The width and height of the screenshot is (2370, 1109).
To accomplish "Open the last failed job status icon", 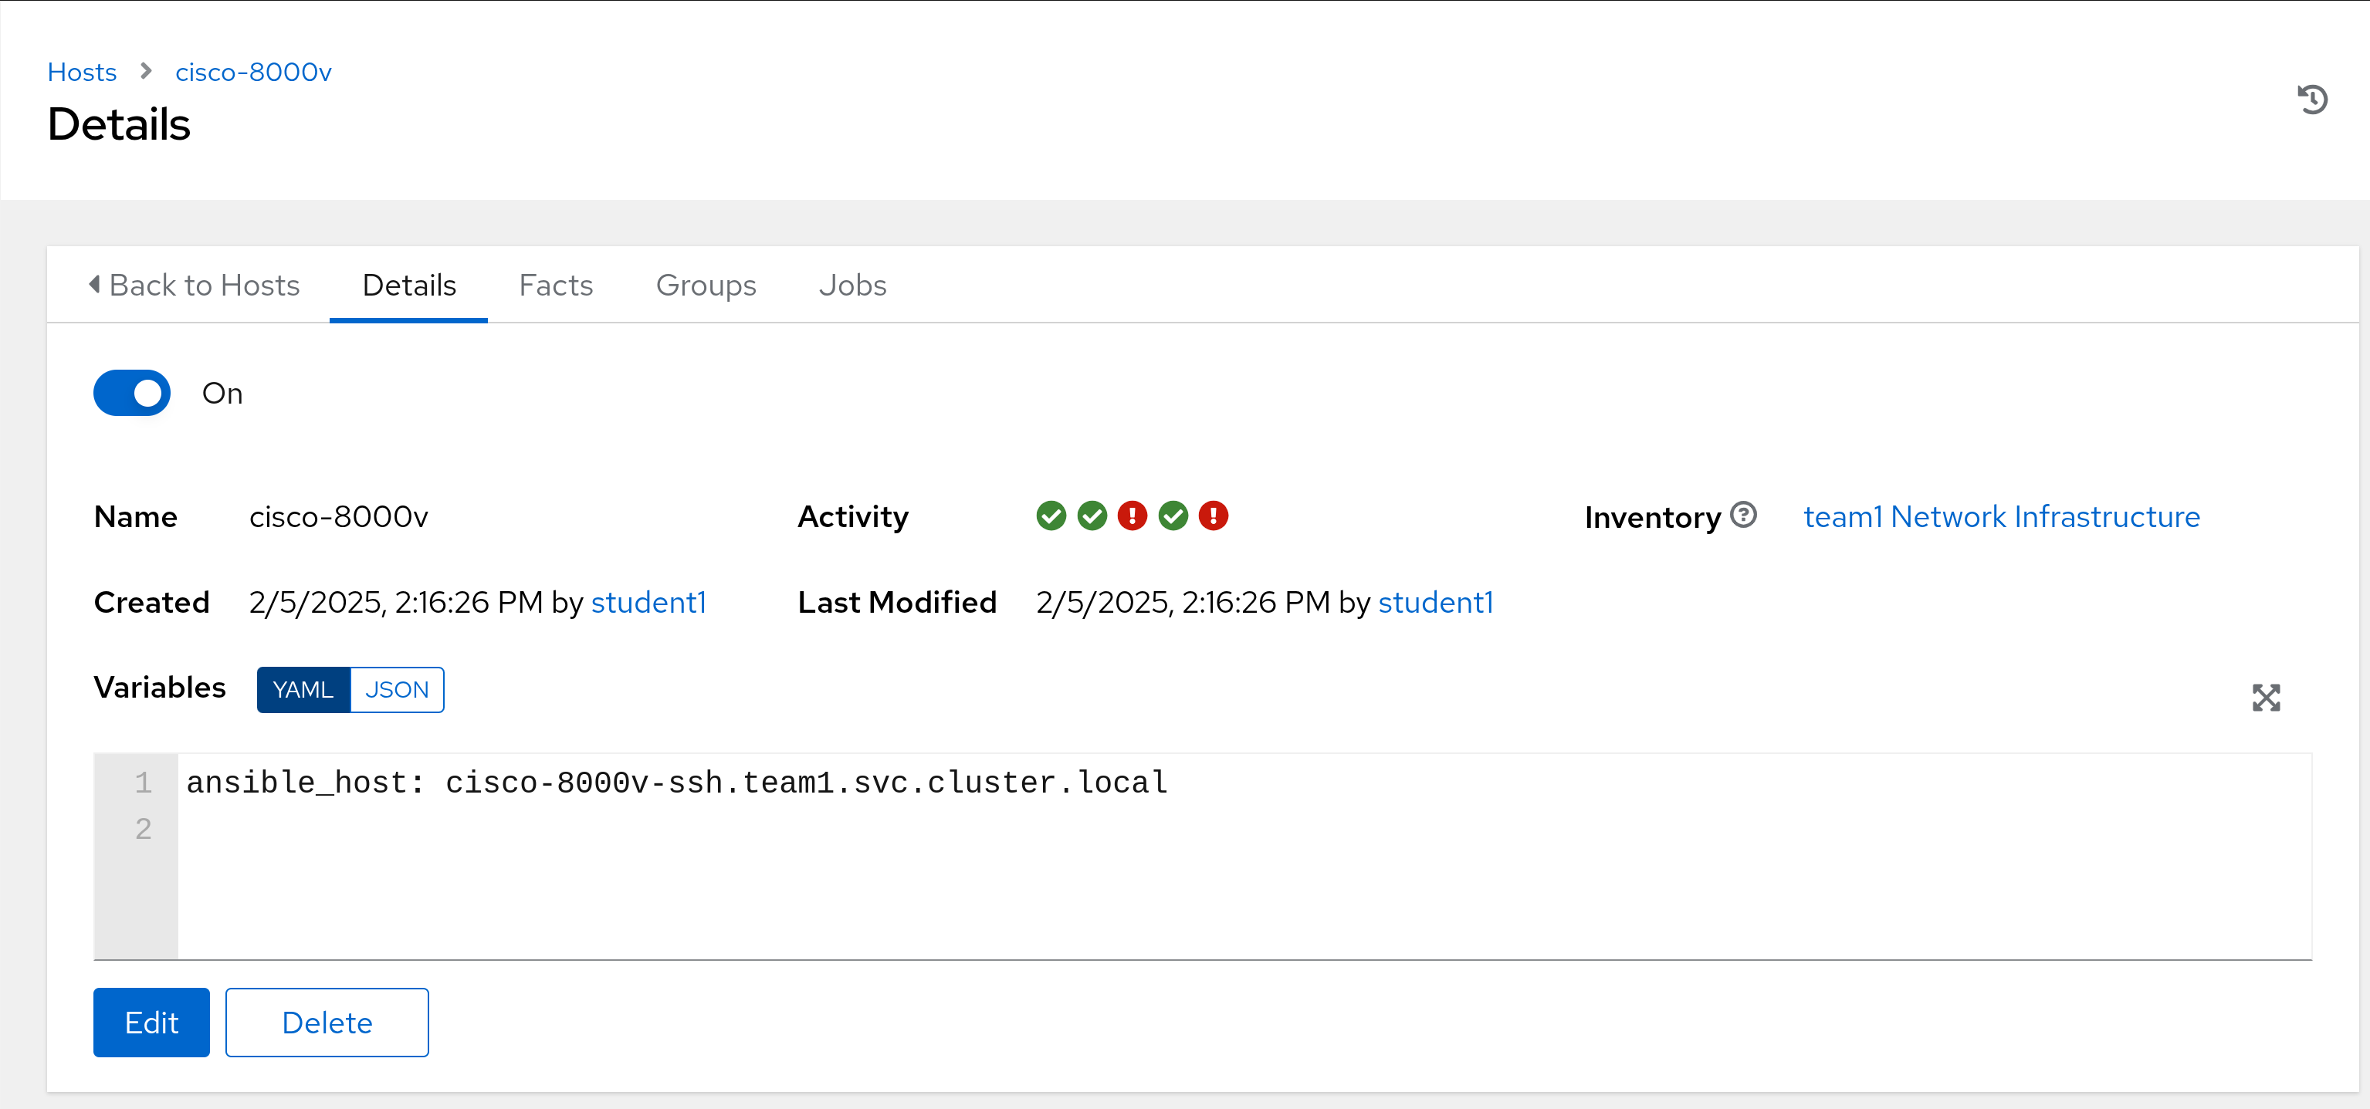I will [1214, 516].
